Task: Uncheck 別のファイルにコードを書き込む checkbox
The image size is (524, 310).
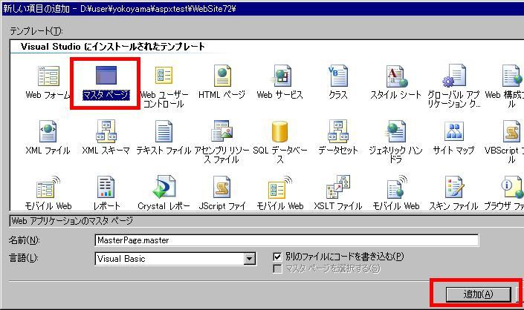Action: tap(277, 257)
